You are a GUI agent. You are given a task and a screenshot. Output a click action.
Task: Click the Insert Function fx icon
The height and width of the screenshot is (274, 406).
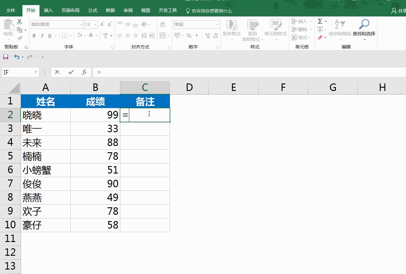pos(84,72)
